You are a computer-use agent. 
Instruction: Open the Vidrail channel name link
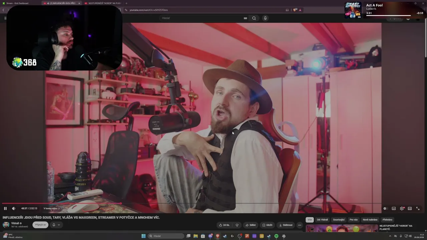(x=15, y=223)
